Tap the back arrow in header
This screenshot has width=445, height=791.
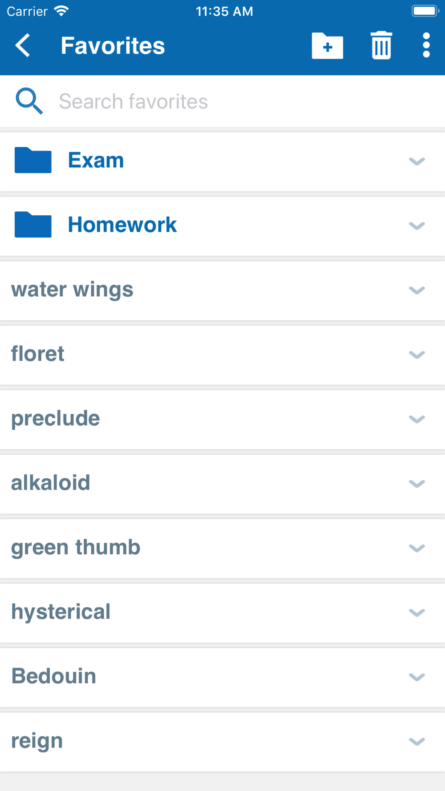(x=23, y=45)
